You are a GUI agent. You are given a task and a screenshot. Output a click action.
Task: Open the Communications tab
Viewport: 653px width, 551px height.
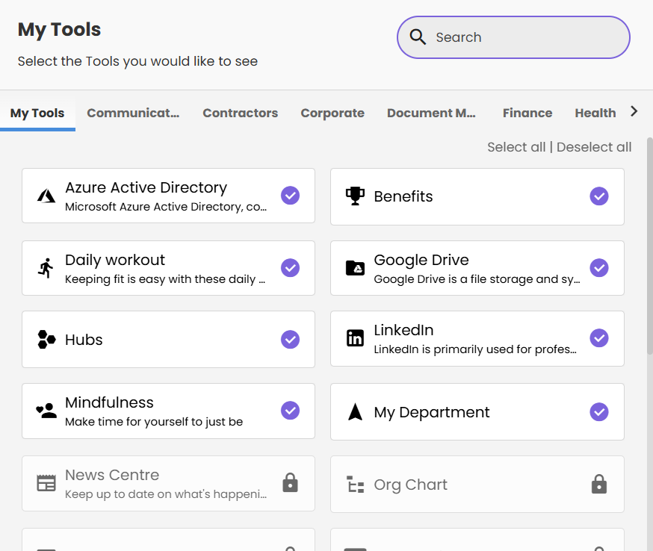pos(133,113)
